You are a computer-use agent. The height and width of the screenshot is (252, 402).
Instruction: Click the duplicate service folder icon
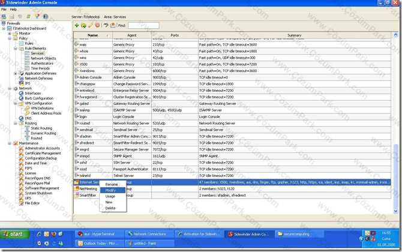(x=83, y=25)
